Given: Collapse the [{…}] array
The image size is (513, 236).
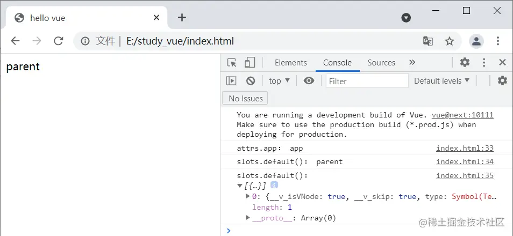Looking at the screenshot, I should 239,186.
